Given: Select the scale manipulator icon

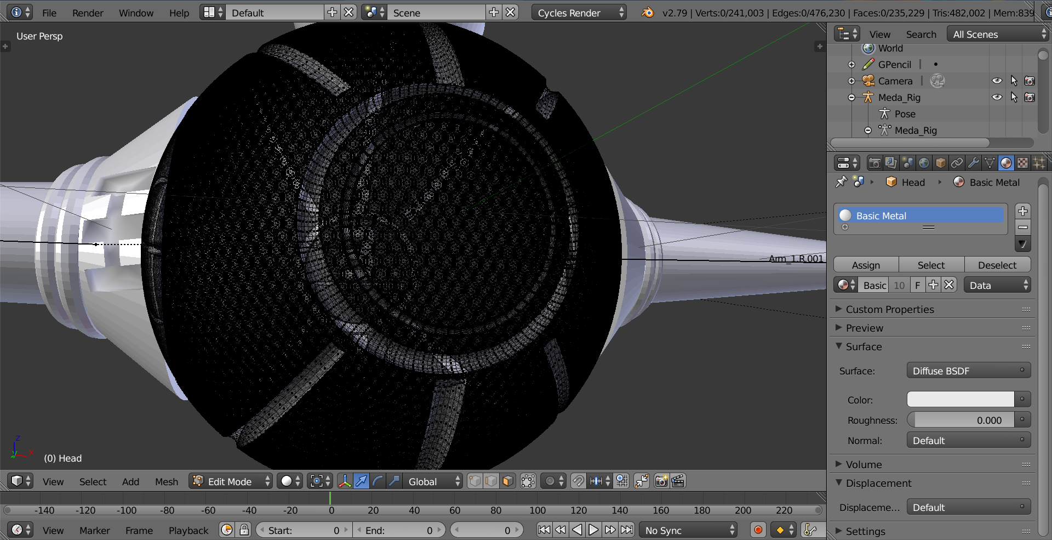Looking at the screenshot, I should [x=394, y=481].
